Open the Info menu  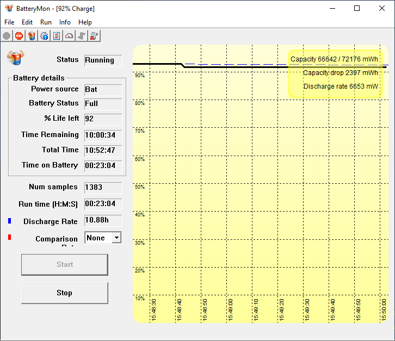65,22
